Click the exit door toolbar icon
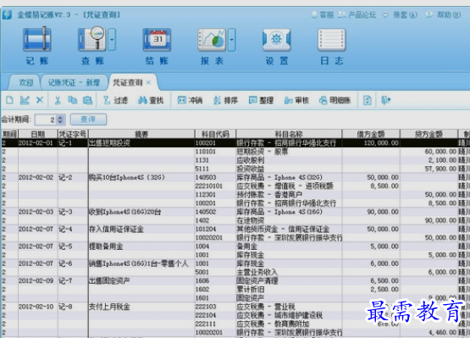470x338 pixels. (385, 100)
